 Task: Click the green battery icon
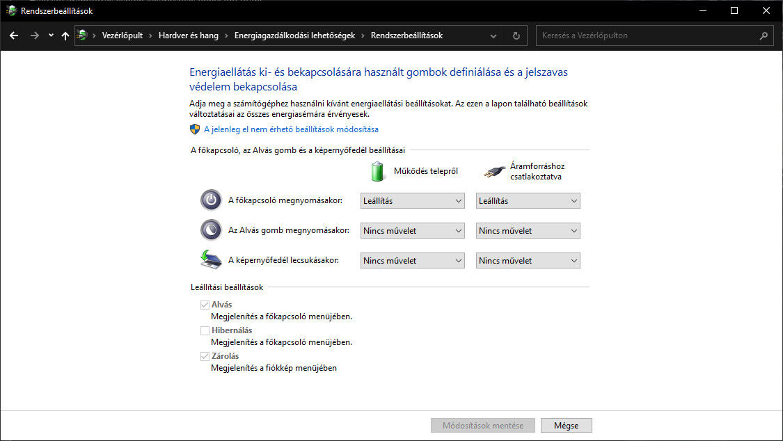pos(377,171)
